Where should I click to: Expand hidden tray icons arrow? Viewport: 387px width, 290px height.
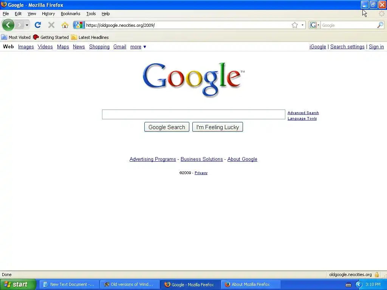tap(359, 285)
